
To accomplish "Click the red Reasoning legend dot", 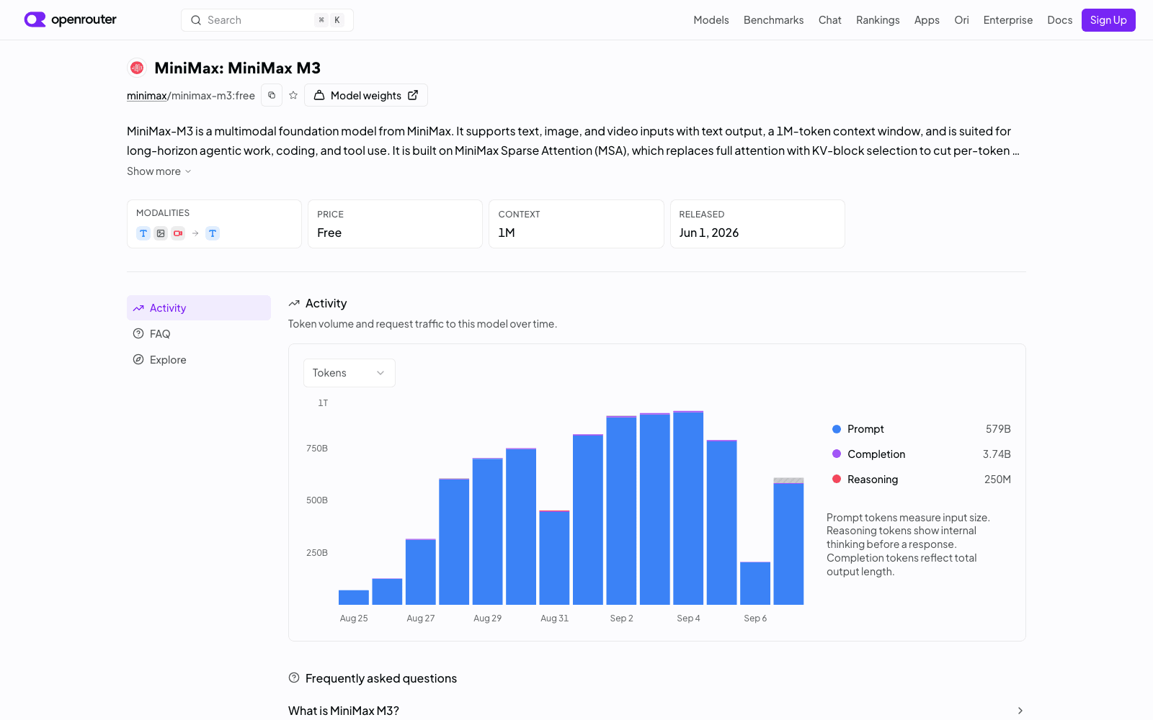I will (x=837, y=480).
